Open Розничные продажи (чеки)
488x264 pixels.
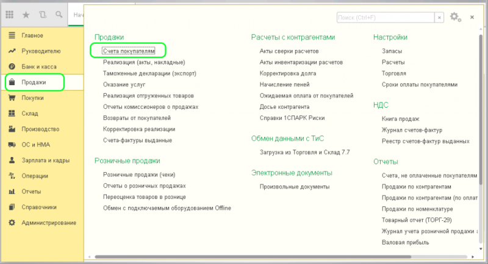[x=139, y=175]
